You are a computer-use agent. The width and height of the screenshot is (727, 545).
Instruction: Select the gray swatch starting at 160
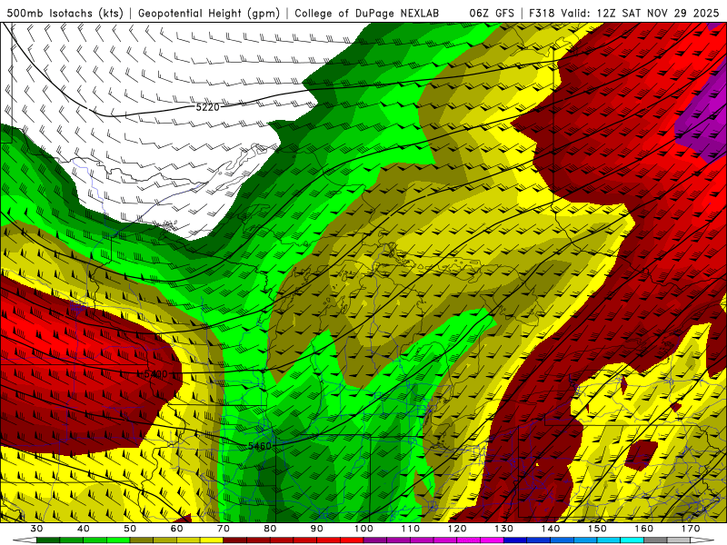655,540
